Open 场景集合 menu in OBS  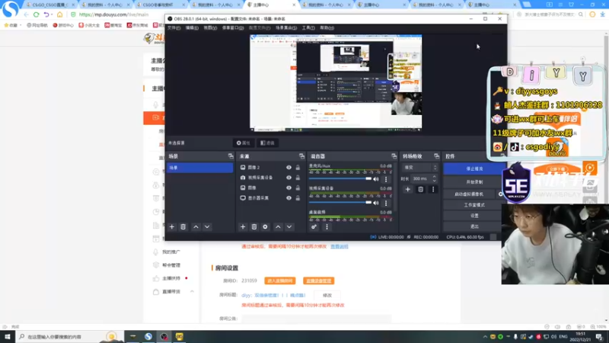(286, 28)
